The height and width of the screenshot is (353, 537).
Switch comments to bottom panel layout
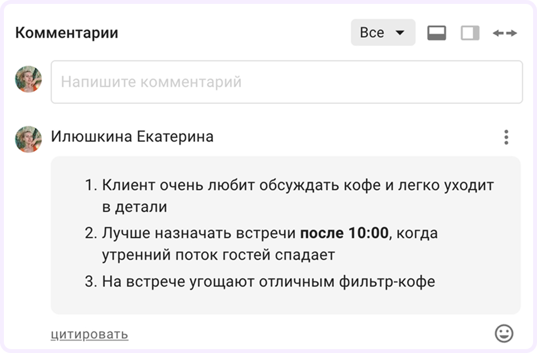coord(437,32)
